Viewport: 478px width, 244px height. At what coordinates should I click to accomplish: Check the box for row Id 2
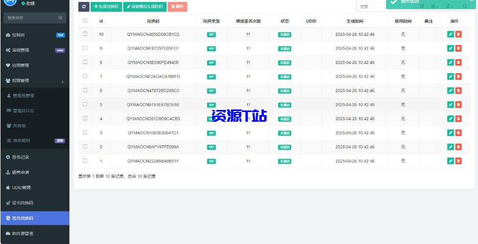[x=85, y=146]
